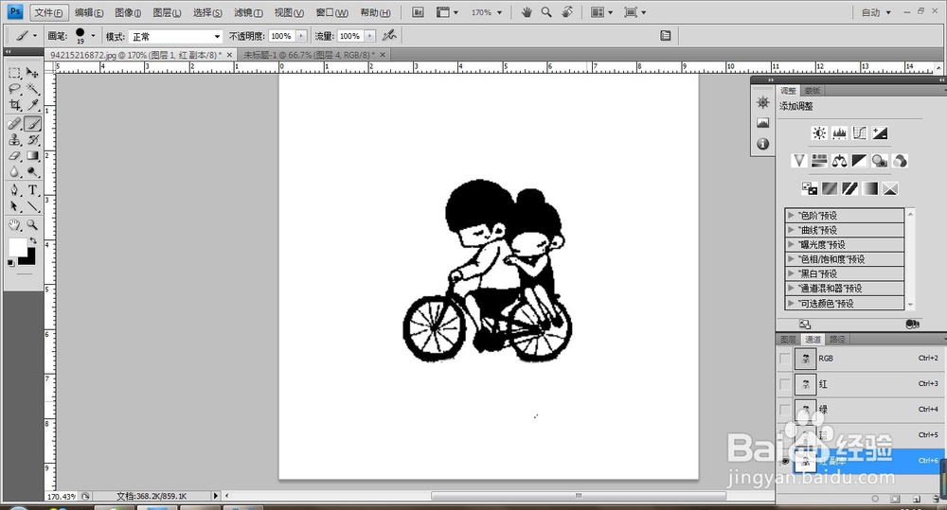Image resolution: width=947 pixels, height=510 pixels.
Task: Select the Blur tool
Action: coord(14,172)
